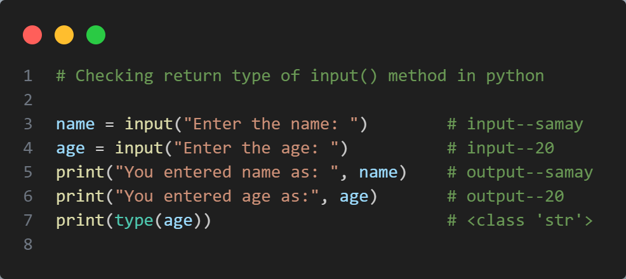
Task: Click line number 1 in gutter
Action: click(28, 75)
